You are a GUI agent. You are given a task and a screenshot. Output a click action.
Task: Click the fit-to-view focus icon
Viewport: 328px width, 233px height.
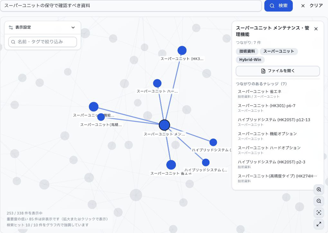coord(319,213)
